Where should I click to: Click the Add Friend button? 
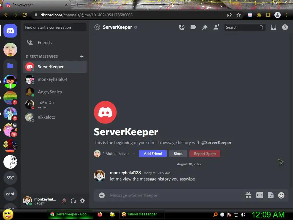[x=153, y=154]
